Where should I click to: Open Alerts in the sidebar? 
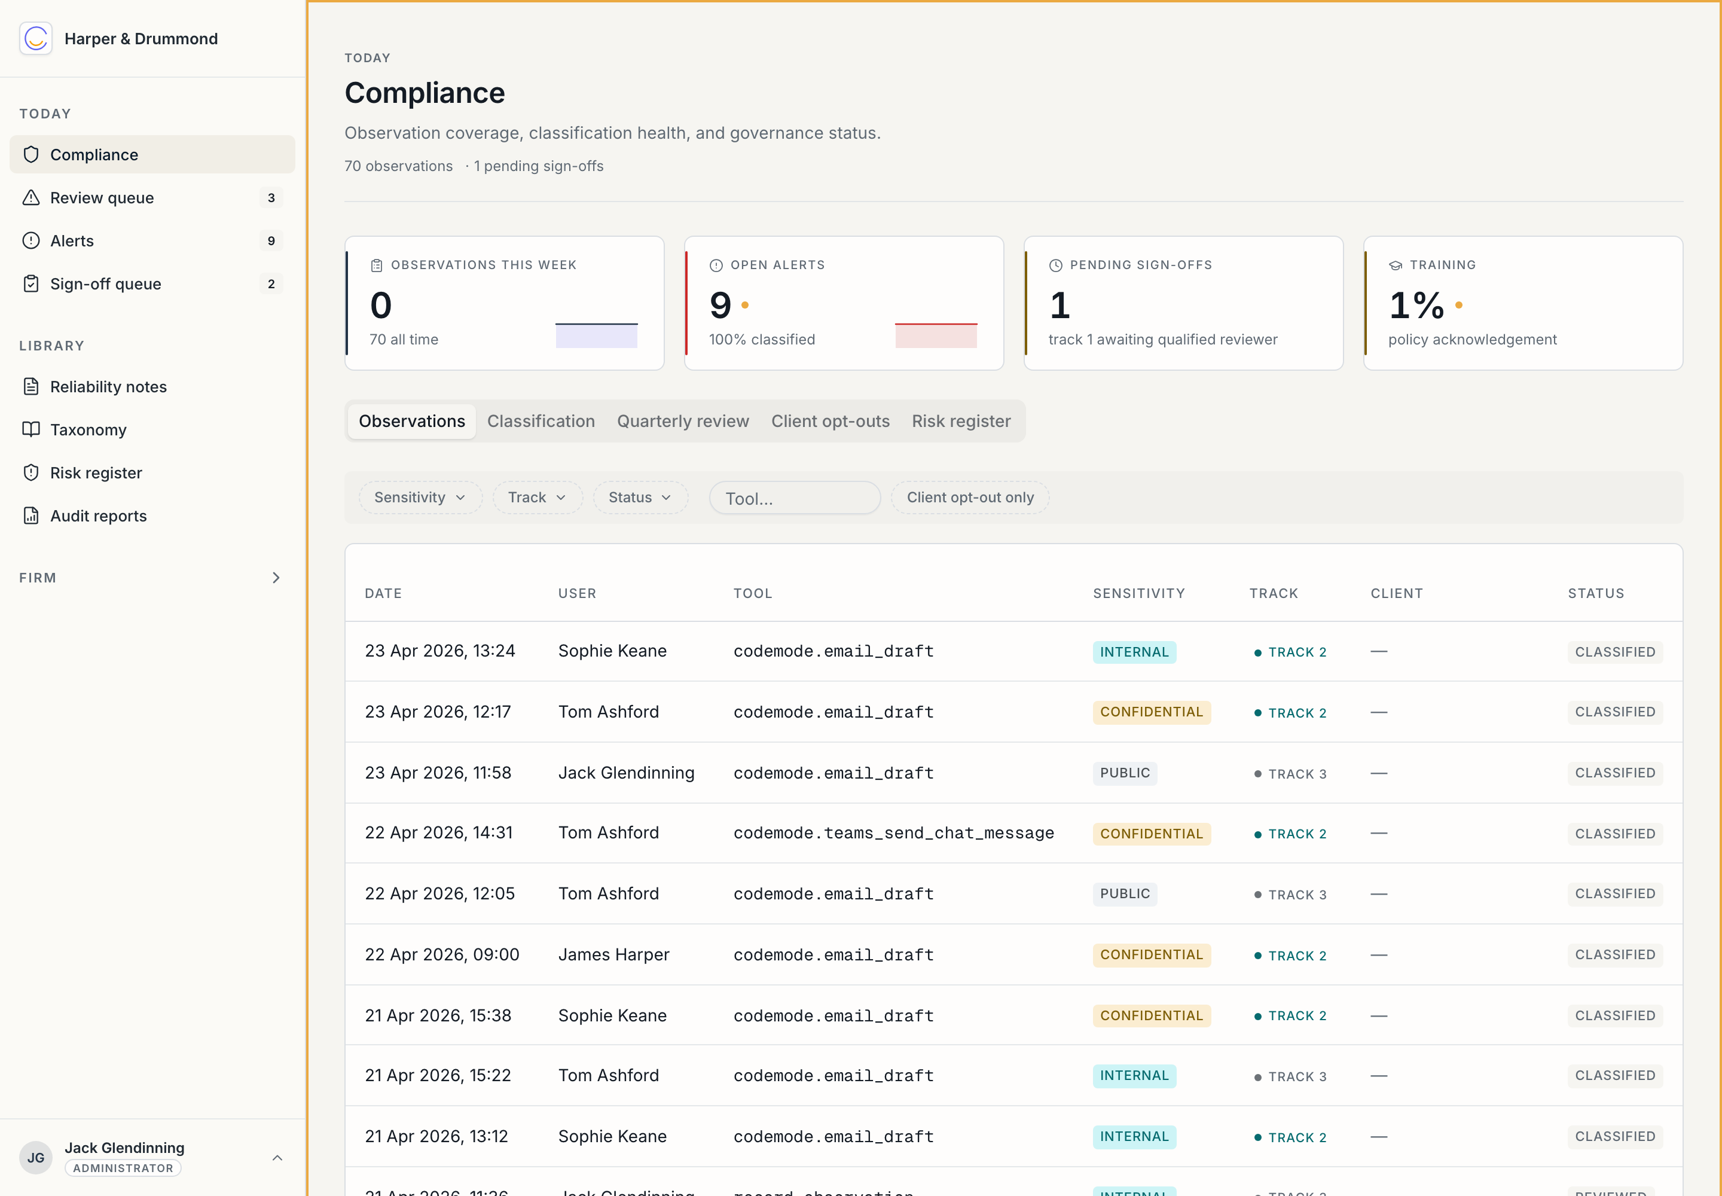point(152,240)
